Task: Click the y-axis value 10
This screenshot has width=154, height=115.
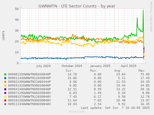Action: click(17, 52)
